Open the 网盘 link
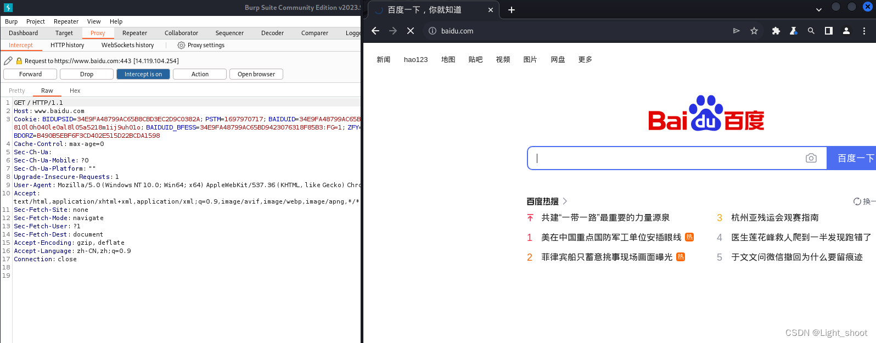The width and height of the screenshot is (876, 343). [558, 59]
